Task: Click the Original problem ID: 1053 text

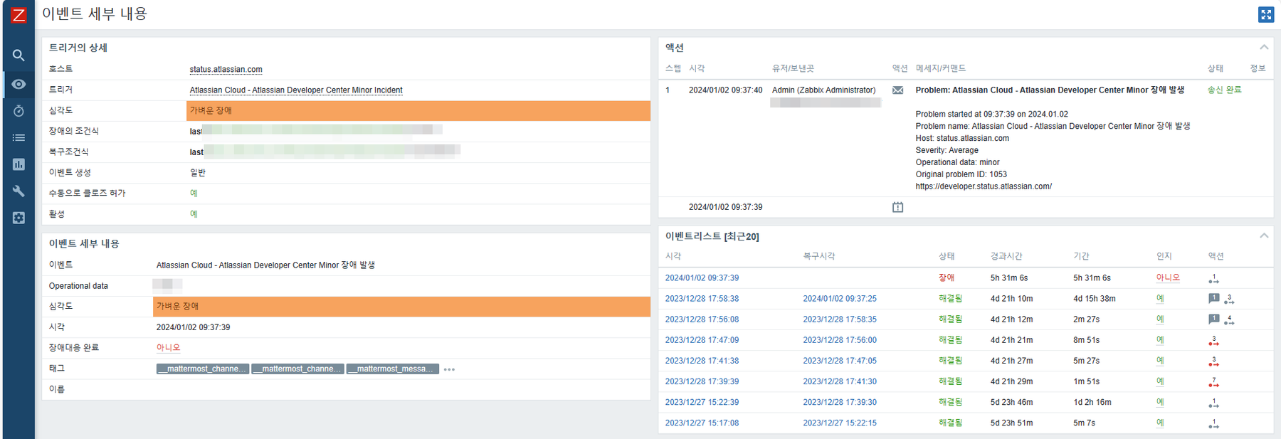Action: tap(961, 174)
